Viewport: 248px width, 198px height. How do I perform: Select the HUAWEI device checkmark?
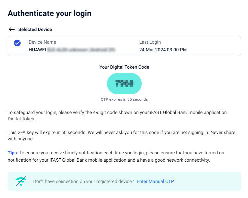(x=17, y=43)
